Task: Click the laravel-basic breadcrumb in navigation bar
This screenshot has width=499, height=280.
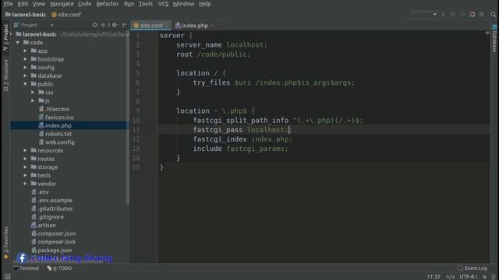Action: (26, 15)
